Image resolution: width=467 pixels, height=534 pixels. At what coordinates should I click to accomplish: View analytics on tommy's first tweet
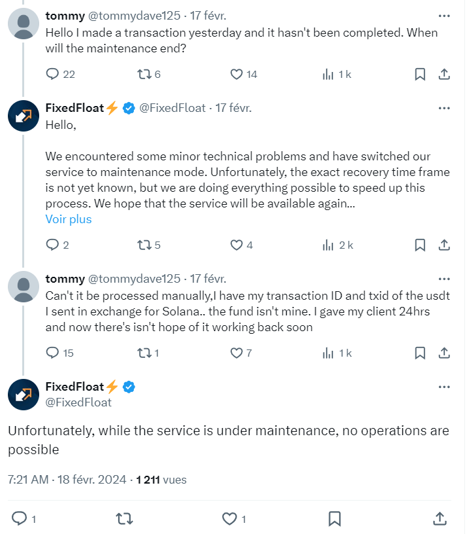click(326, 74)
